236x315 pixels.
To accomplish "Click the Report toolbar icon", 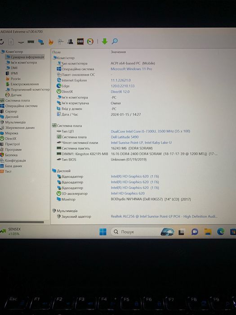I will coord(11,42).
